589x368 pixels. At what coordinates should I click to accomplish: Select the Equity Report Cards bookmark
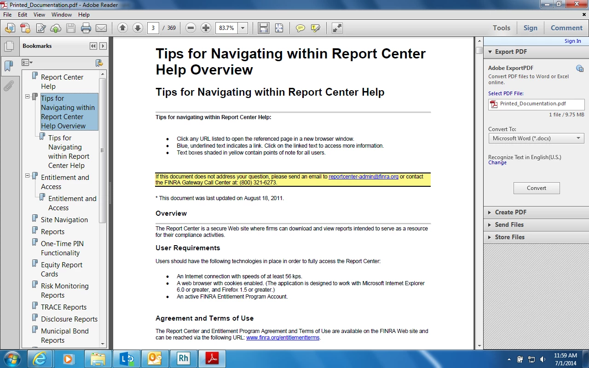pos(62,270)
